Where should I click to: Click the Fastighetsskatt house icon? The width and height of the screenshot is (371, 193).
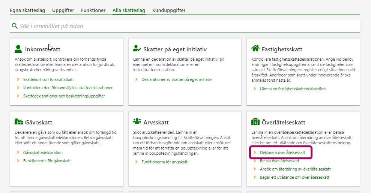255,49
